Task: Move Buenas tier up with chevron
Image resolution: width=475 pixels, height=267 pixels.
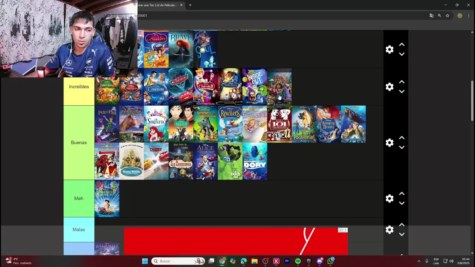Action: click(x=402, y=138)
